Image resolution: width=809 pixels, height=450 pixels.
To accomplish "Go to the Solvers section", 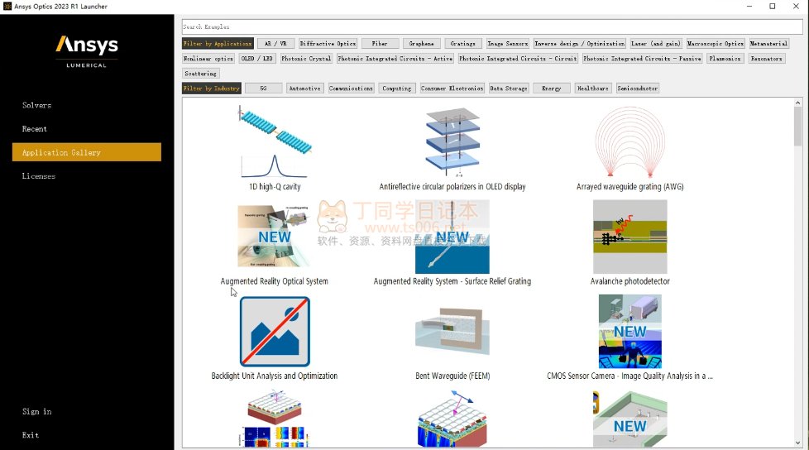I will point(36,105).
